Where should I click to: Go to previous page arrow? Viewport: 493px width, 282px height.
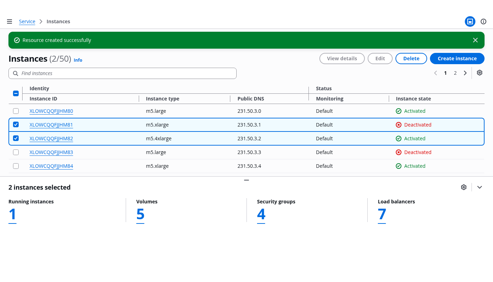coord(436,73)
